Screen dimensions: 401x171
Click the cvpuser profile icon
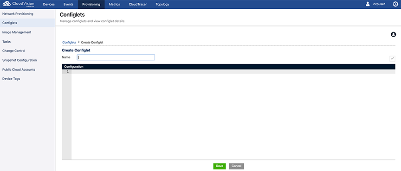368,4
